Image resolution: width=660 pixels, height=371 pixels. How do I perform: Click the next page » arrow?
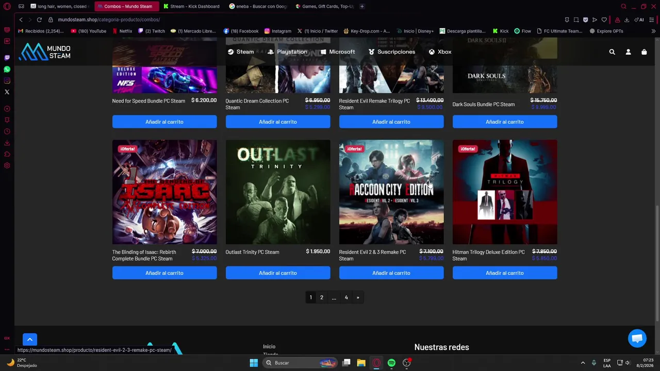coord(358,297)
